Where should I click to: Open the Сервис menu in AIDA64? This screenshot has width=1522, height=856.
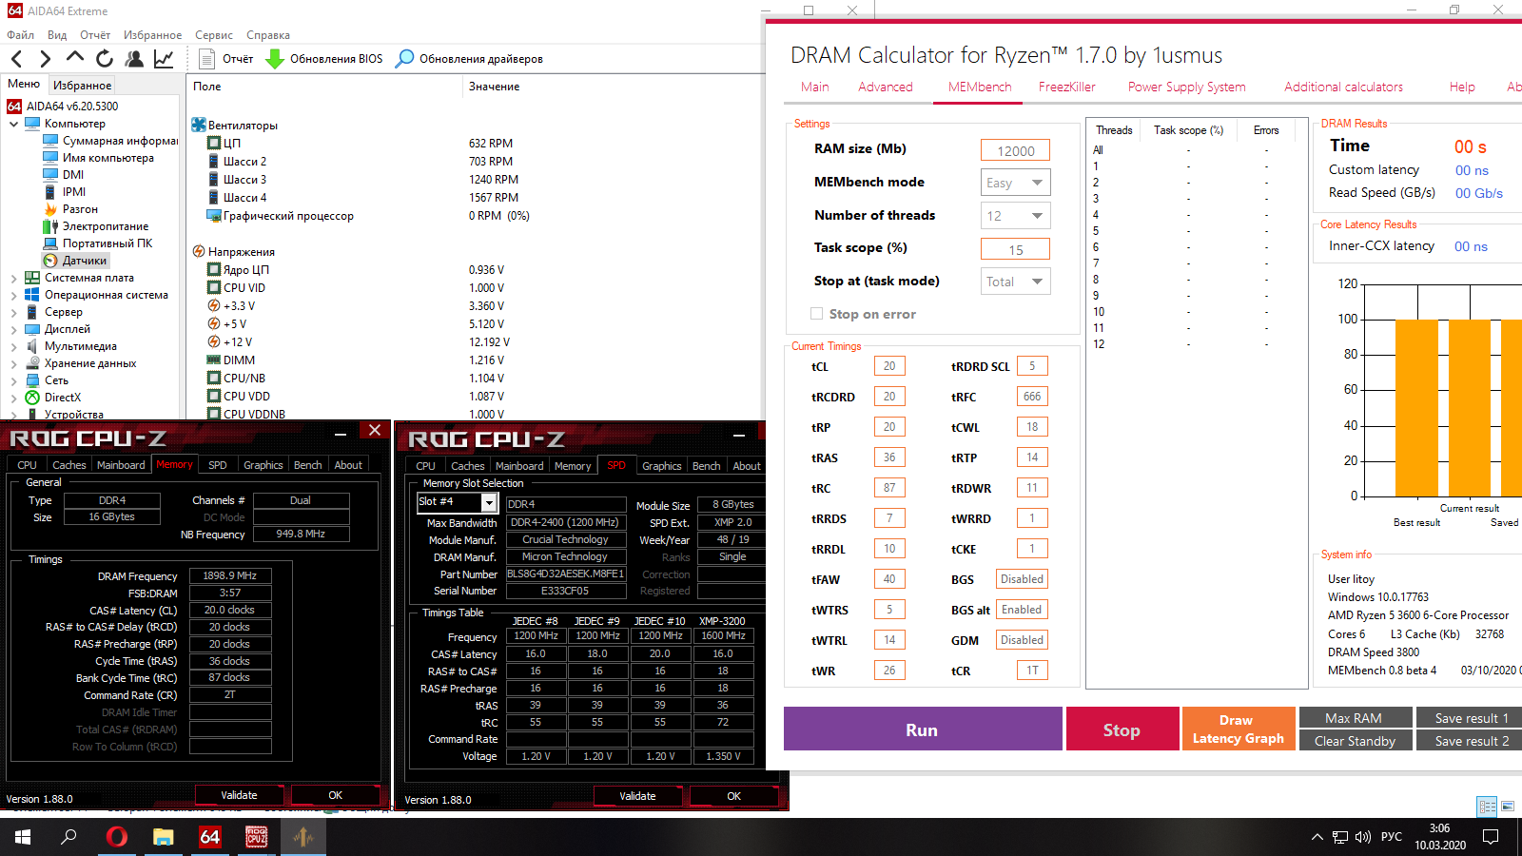214,35
